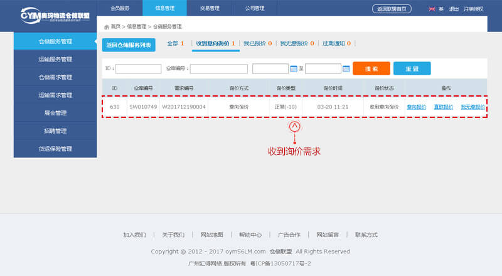The image size is (502, 276).
Task: Open the 信息管理 top tab
Action: click(164, 8)
